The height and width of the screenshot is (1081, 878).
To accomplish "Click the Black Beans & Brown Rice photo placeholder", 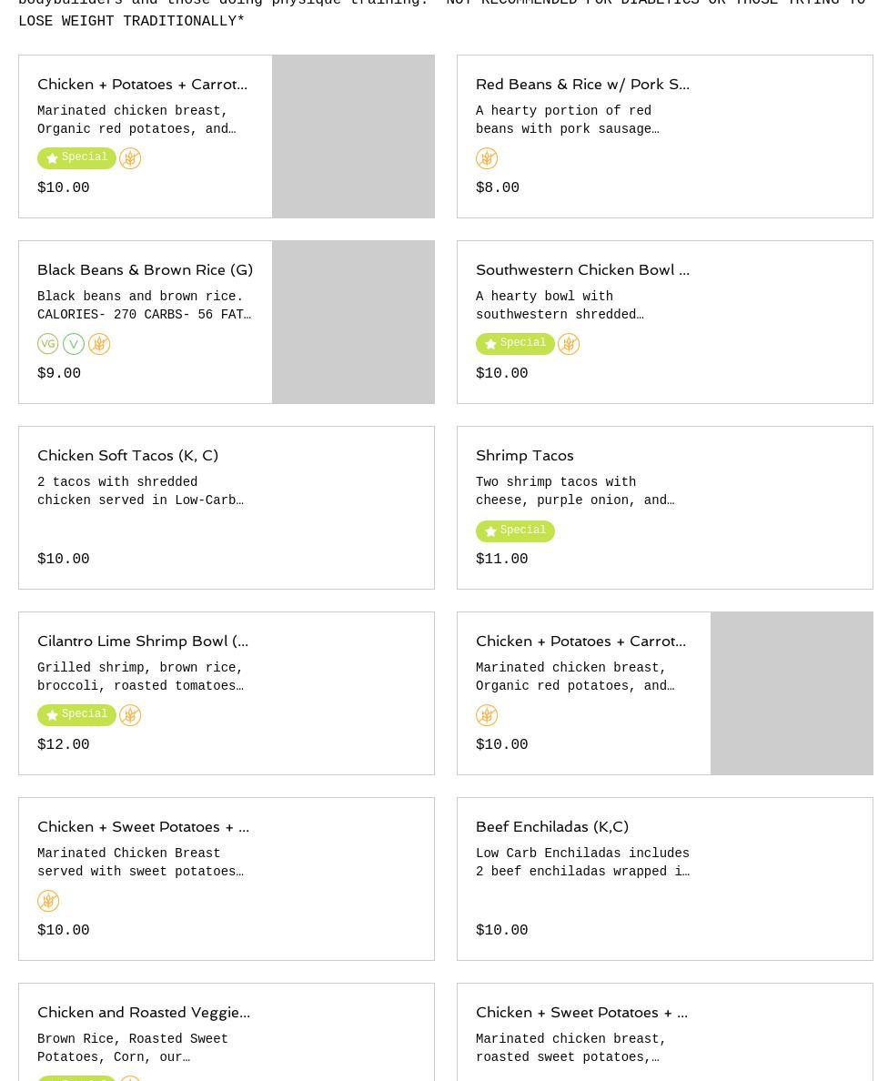I will 353,322.
